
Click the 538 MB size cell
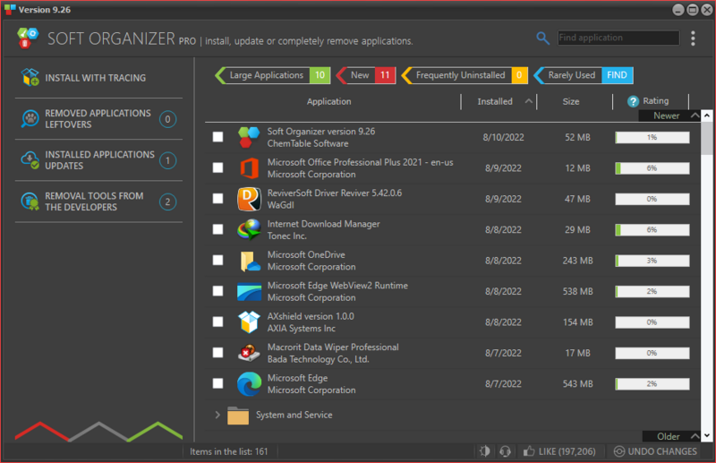(x=577, y=291)
